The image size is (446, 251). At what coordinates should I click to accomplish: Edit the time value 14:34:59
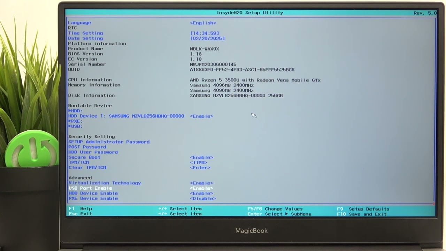[205, 33]
